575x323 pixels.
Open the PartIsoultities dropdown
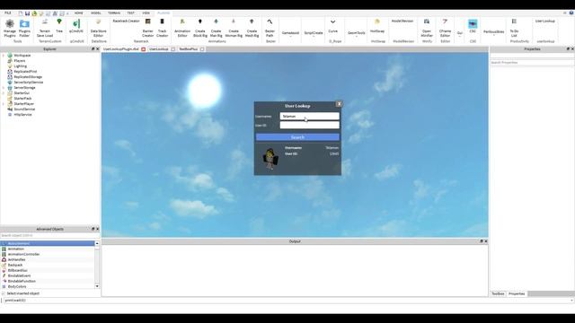[493, 32]
